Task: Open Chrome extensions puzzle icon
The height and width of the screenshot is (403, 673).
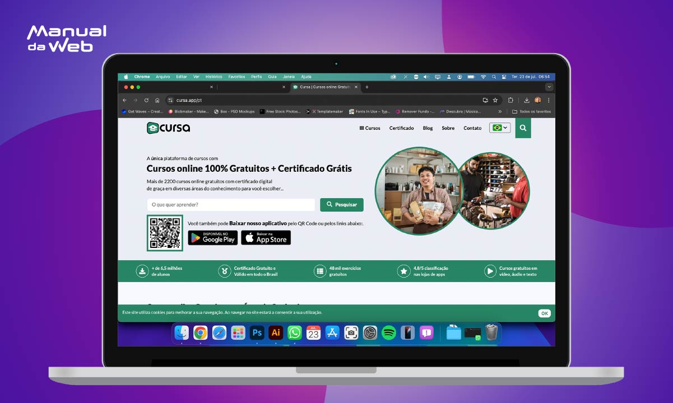Action: click(510, 100)
